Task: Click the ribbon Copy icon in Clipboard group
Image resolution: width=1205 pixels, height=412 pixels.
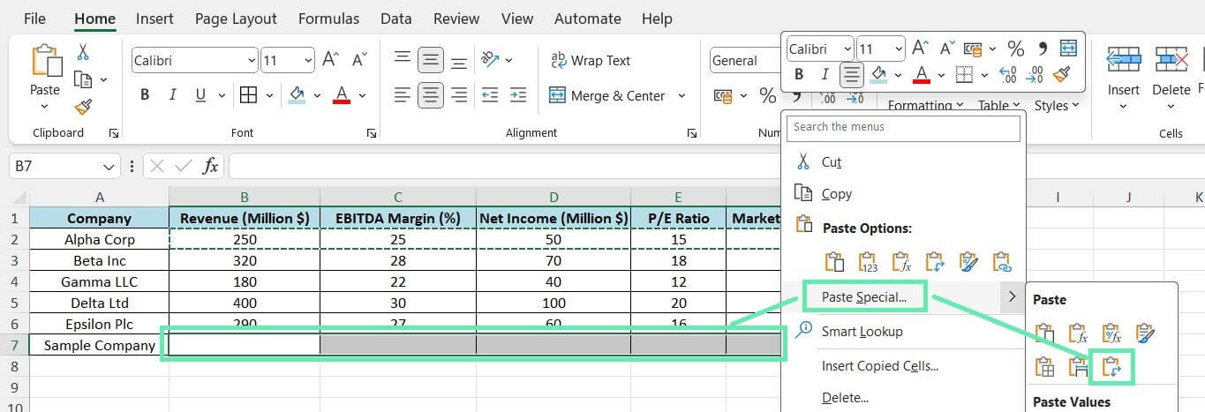Action: coord(83,80)
